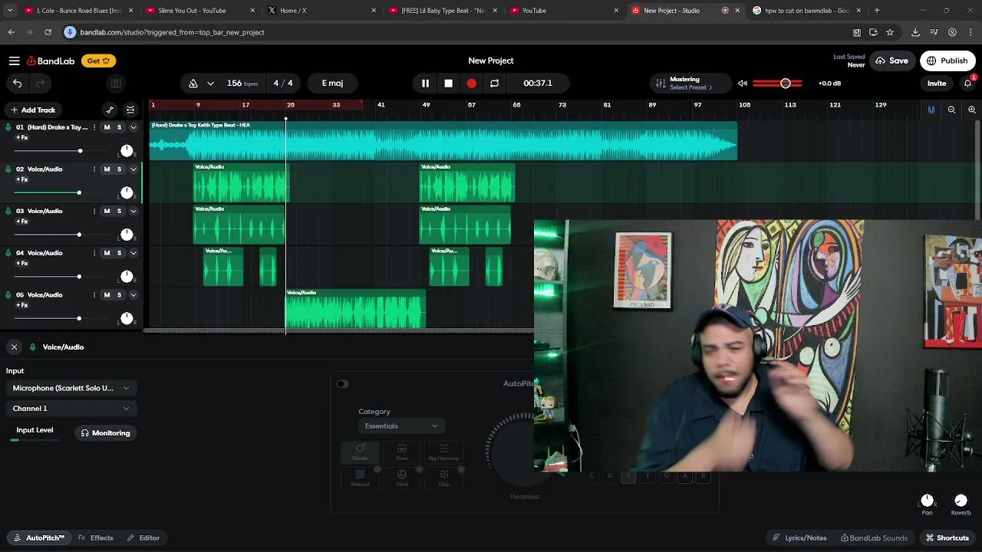Open track 01 three-dot menu
Viewport: 982px width, 552px height.
(94, 127)
